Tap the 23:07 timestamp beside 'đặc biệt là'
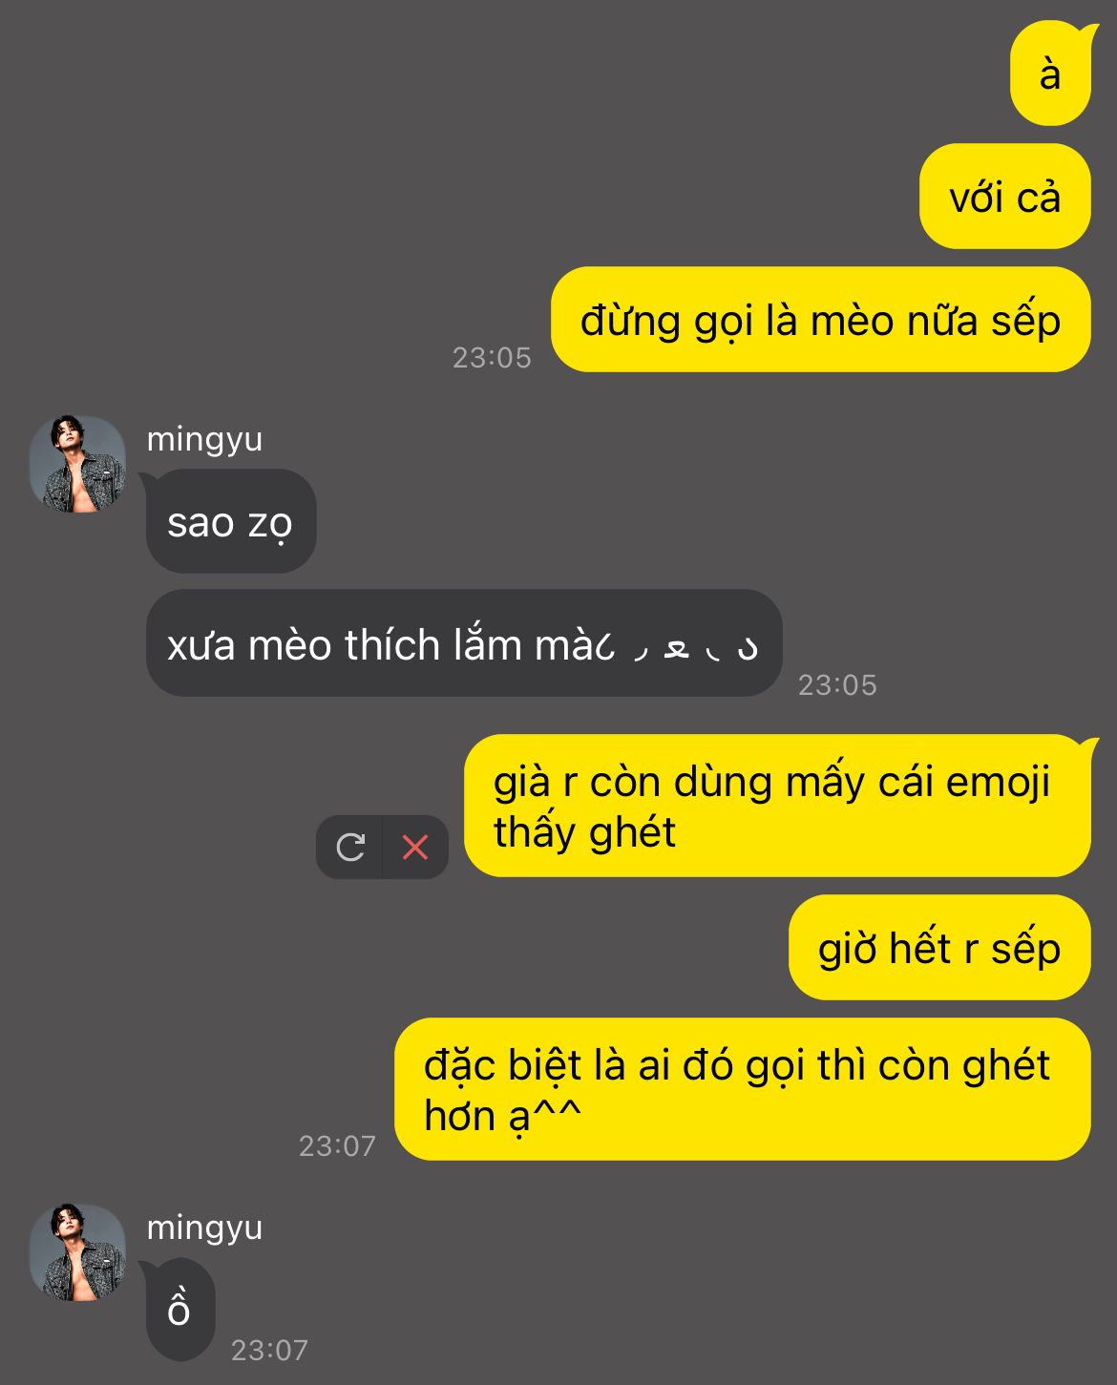 click(337, 1145)
